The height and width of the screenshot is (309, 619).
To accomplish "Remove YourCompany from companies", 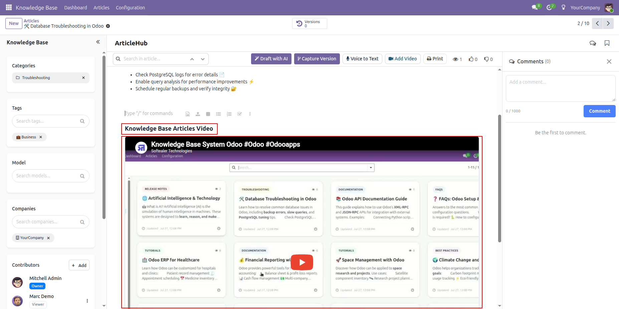I will point(48,238).
